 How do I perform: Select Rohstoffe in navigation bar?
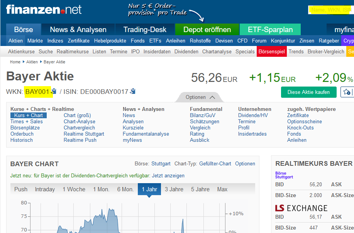coord(200,41)
